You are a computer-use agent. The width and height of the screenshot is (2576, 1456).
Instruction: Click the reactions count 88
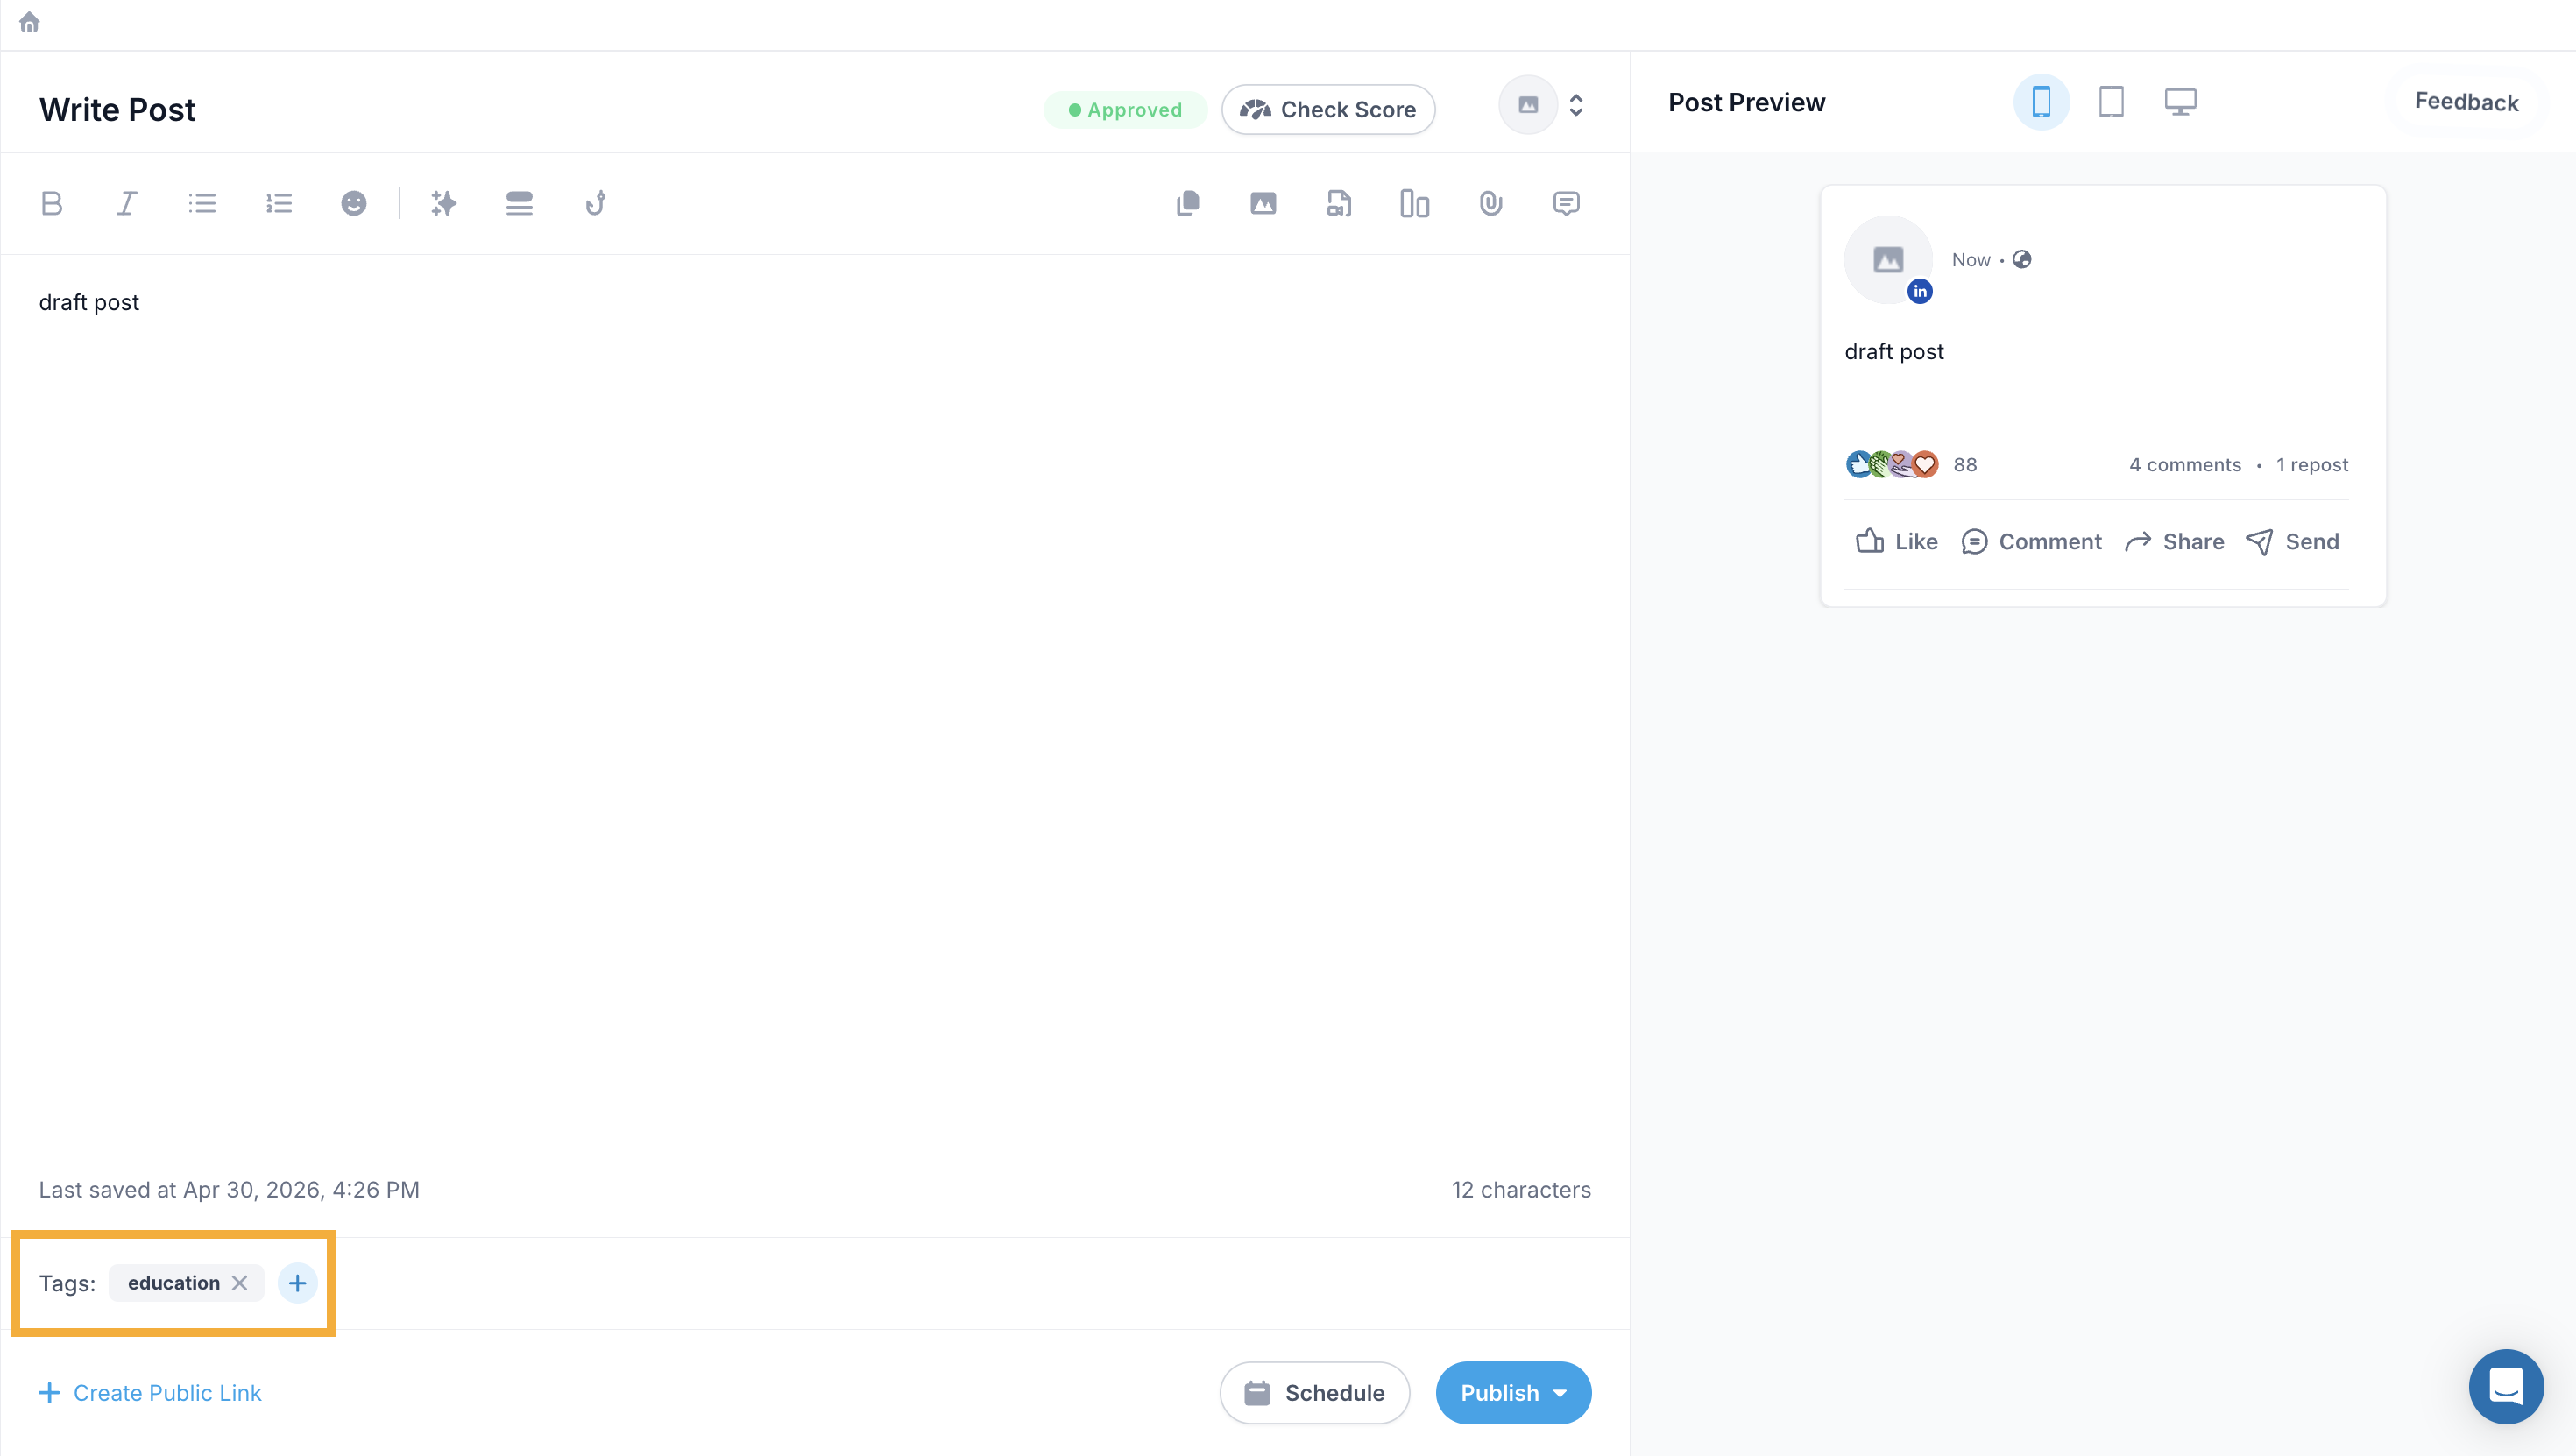click(x=1965, y=465)
